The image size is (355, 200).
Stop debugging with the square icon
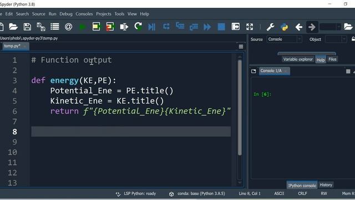[221, 27]
